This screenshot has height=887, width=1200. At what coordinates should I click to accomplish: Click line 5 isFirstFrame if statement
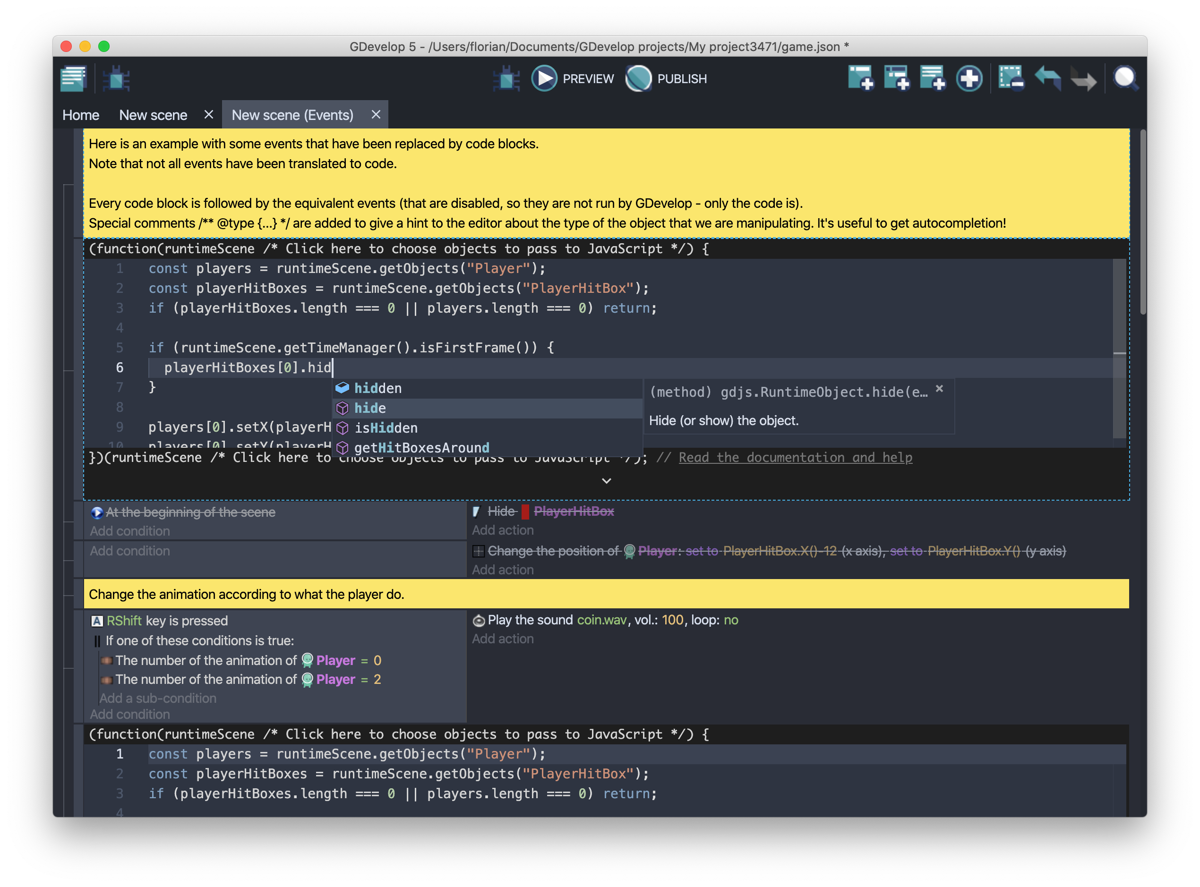pos(351,348)
